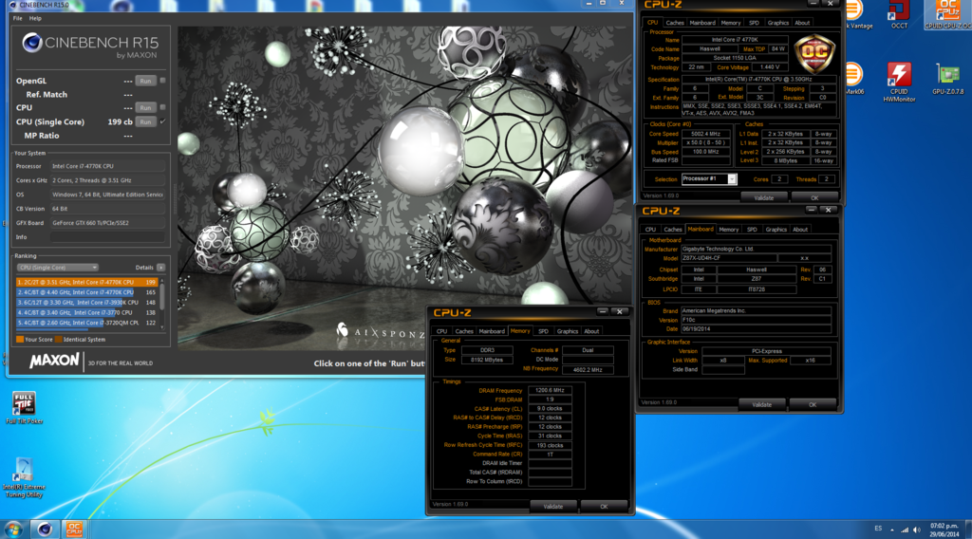
Task: Open the volume control in system tray
Action: pos(917,530)
